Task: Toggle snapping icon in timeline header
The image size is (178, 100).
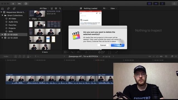Action: click(161, 56)
